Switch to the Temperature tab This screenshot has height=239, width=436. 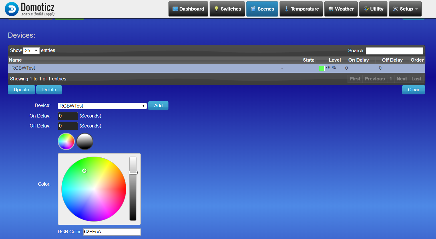click(301, 9)
